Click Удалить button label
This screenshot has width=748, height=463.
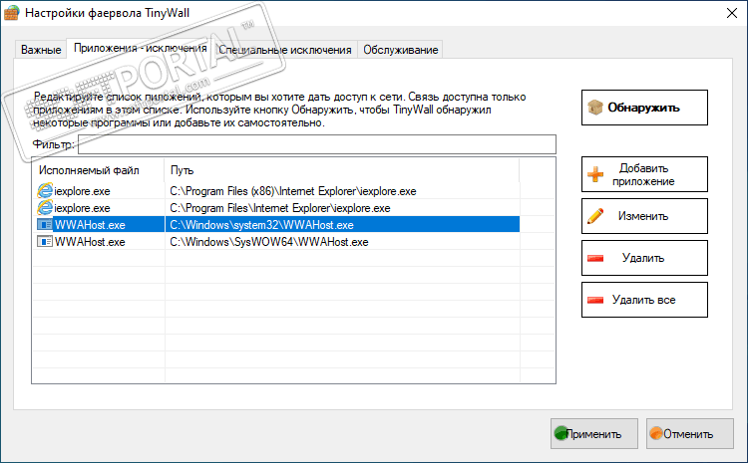(x=643, y=258)
